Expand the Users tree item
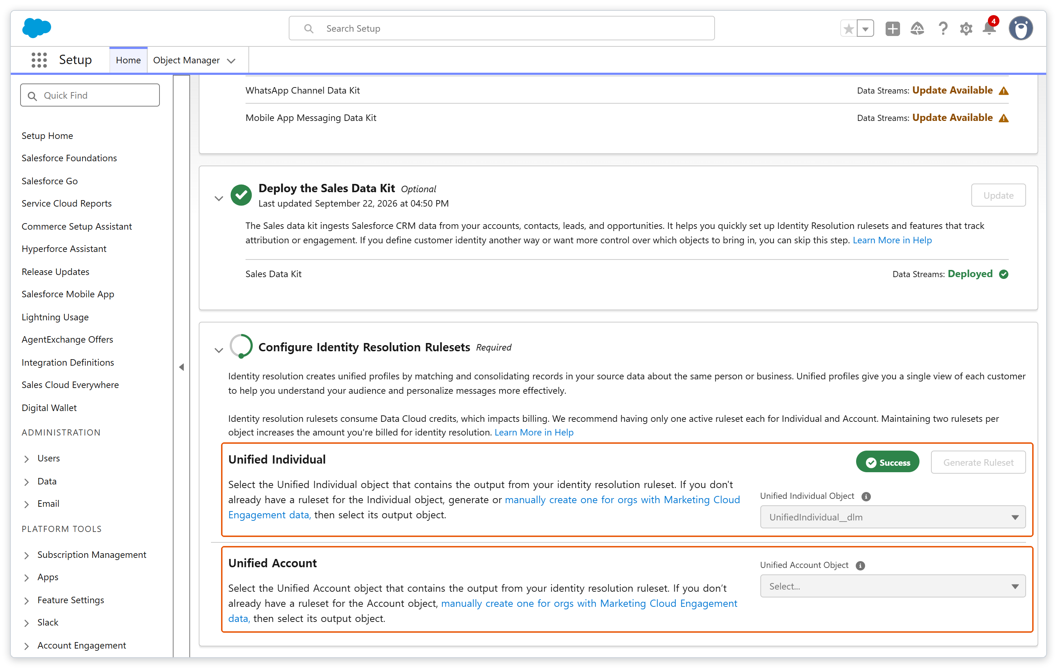The image size is (1057, 668). click(26, 459)
